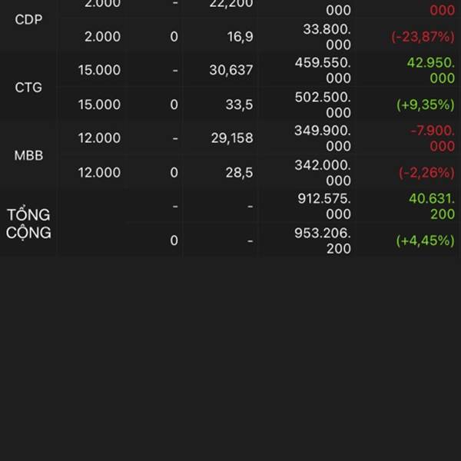Screen dimensions: 461x461
Task: Click CTG market value 502.500.000
Action: pyautogui.click(x=323, y=104)
